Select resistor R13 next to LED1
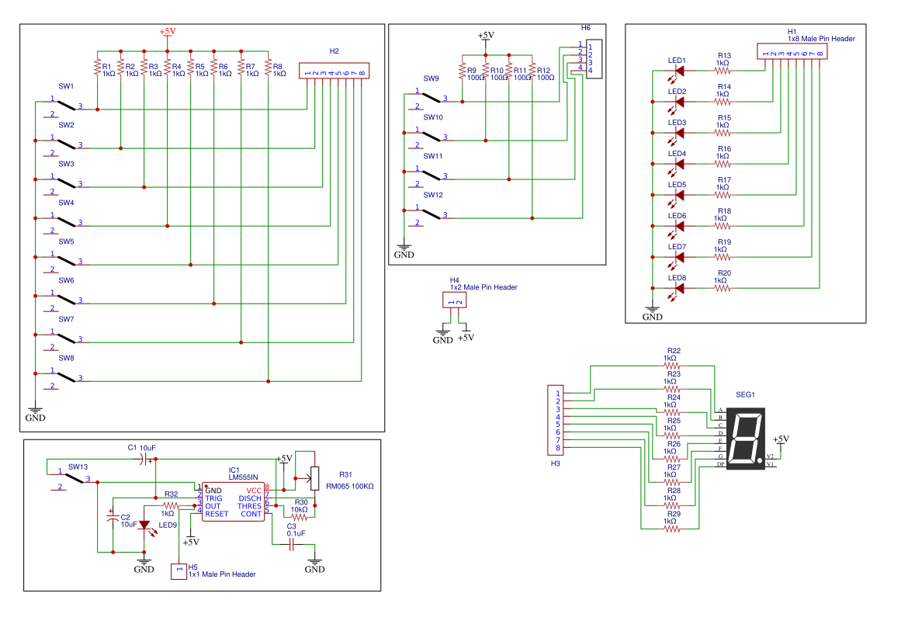This screenshot has width=908, height=642. [723, 71]
